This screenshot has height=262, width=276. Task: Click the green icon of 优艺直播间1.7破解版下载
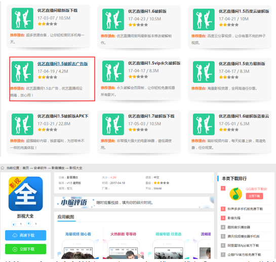(x=113, y=124)
